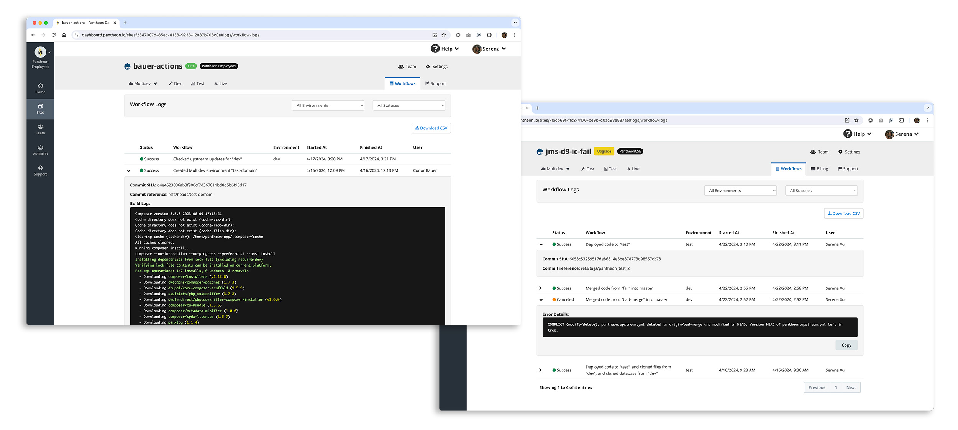Click the Team icon in sidebar

click(x=40, y=129)
